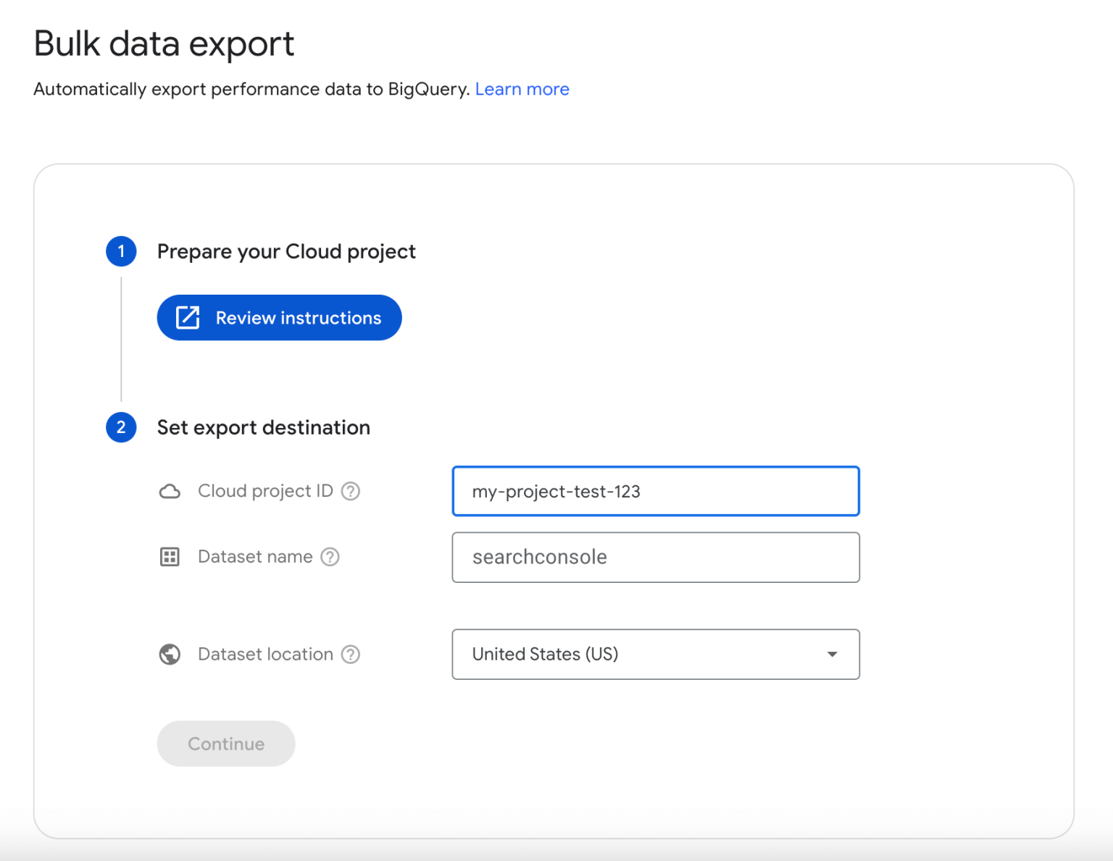1113x861 pixels.
Task: Click the step 2 numbered circle
Action: (121, 427)
